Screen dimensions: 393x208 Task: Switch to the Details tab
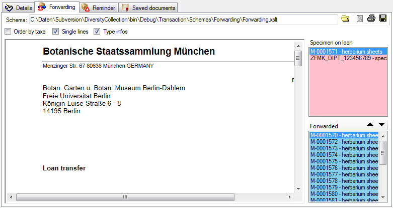click(19, 8)
